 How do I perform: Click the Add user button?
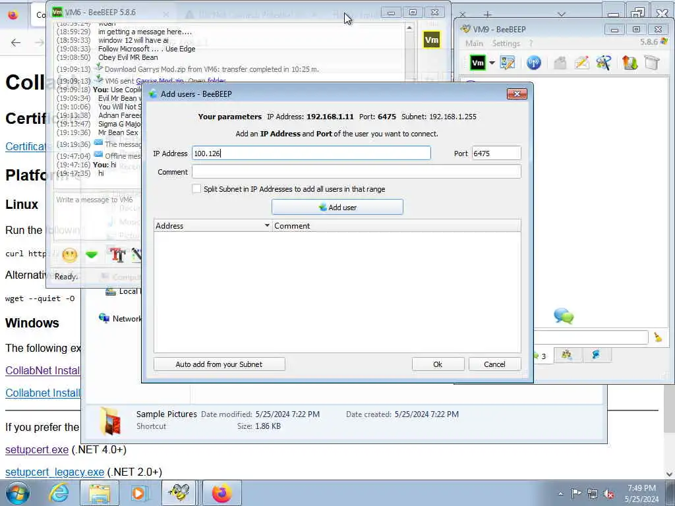click(x=337, y=207)
